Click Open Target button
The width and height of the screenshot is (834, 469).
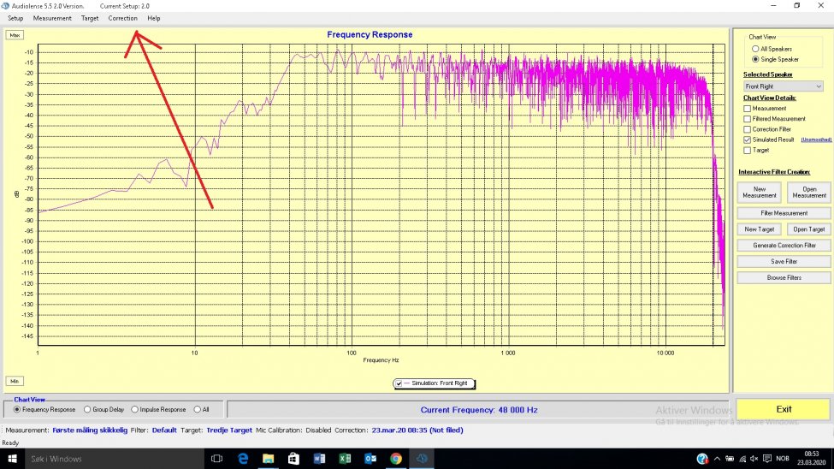coord(809,229)
